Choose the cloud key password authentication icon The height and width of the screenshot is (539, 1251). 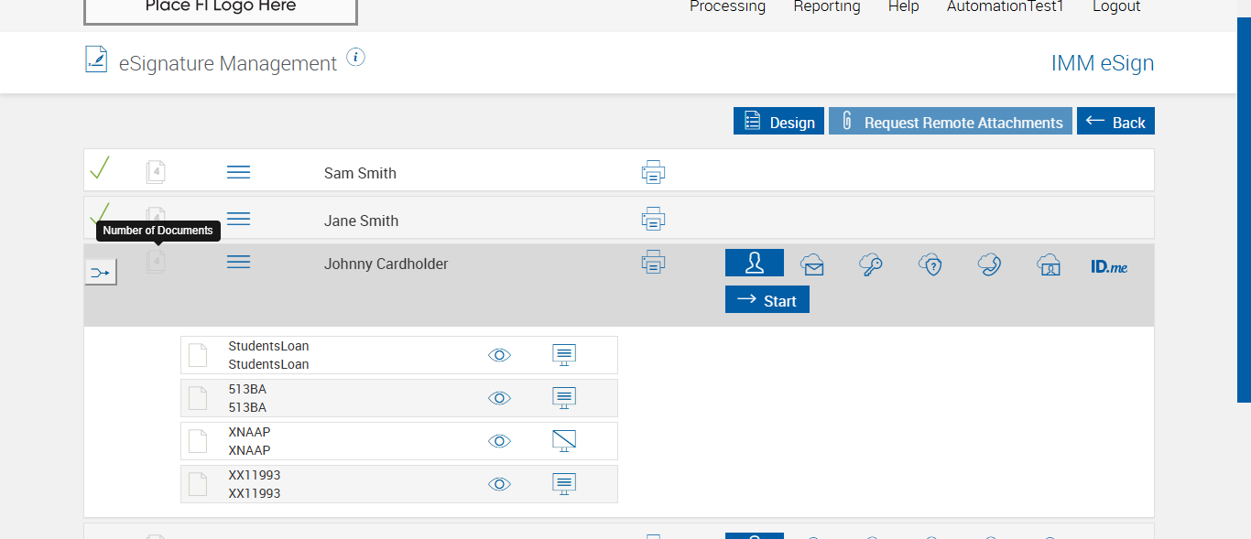point(871,265)
